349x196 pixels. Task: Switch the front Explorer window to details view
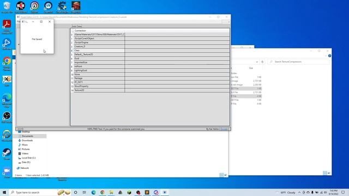(221, 175)
